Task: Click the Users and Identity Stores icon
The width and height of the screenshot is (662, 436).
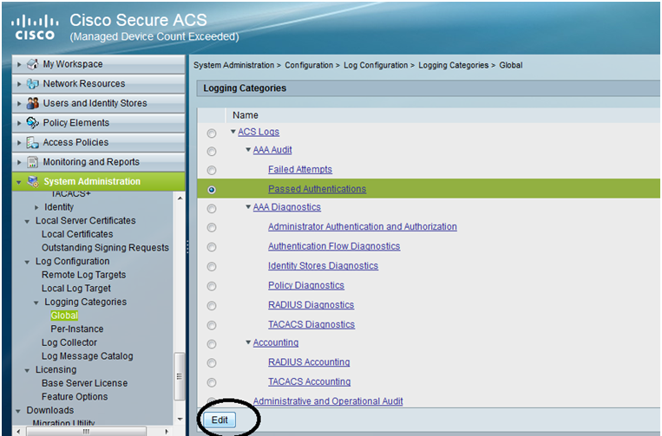Action: (32, 103)
